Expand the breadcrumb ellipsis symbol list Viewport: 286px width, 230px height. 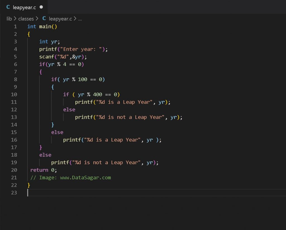[80, 19]
